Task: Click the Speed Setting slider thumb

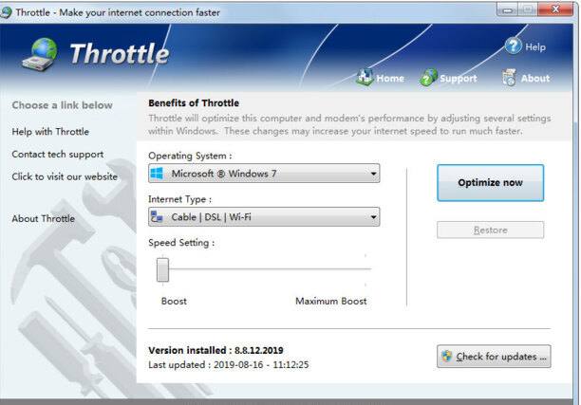Action: tap(162, 269)
